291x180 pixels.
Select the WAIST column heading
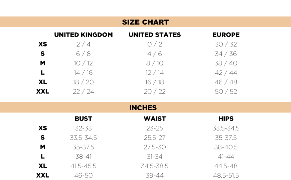(x=154, y=119)
